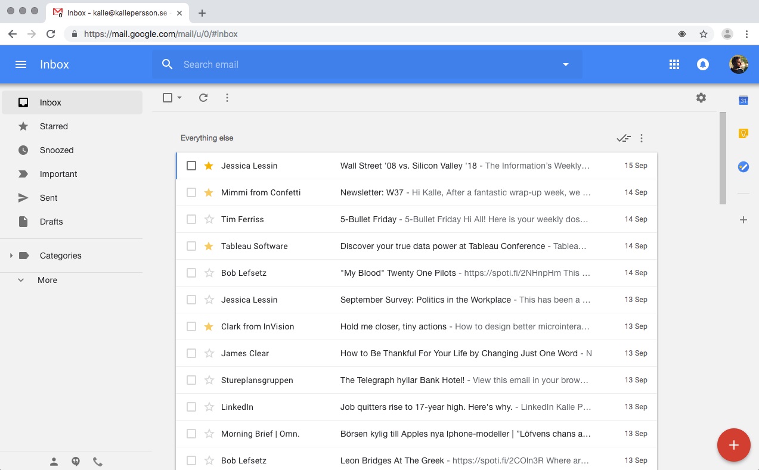The width and height of the screenshot is (759, 470).
Task: Open the Google Keep side panel icon
Action: 743,133
